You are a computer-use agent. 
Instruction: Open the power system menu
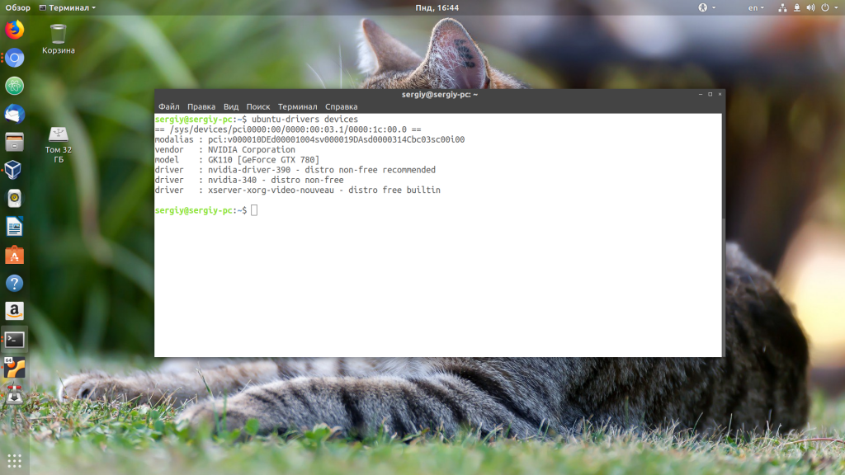(x=828, y=7)
